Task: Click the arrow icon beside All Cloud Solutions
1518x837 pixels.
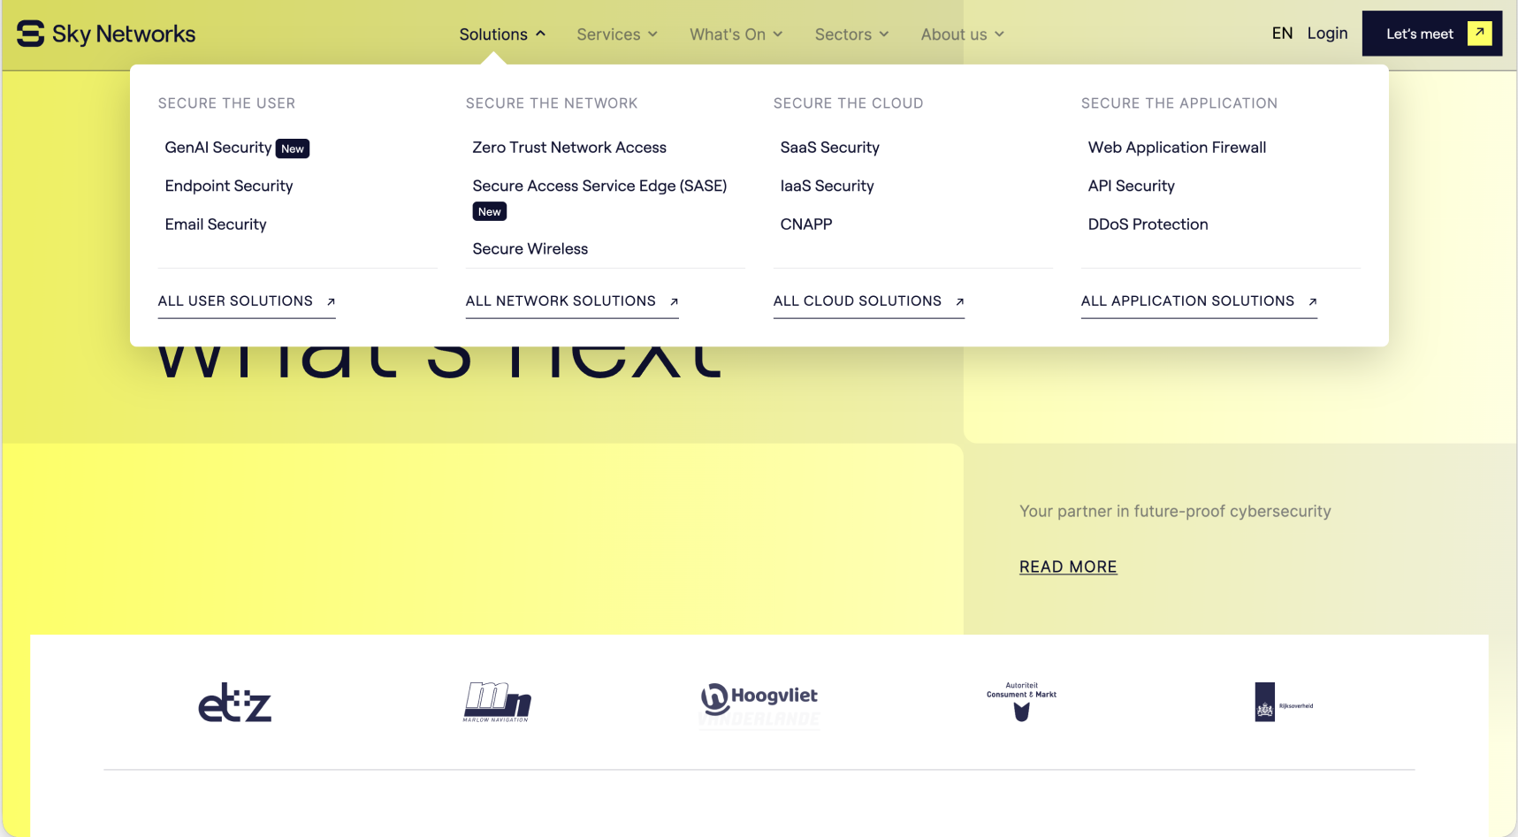Action: [x=959, y=301]
